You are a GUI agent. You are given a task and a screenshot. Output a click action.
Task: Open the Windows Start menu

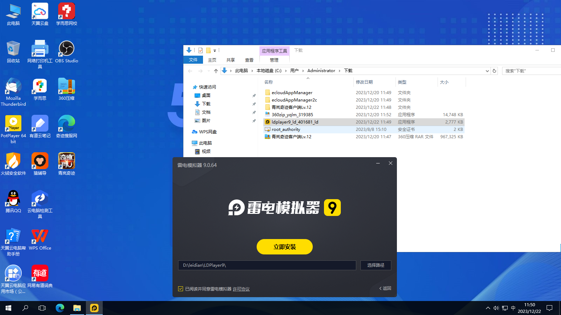(8, 308)
